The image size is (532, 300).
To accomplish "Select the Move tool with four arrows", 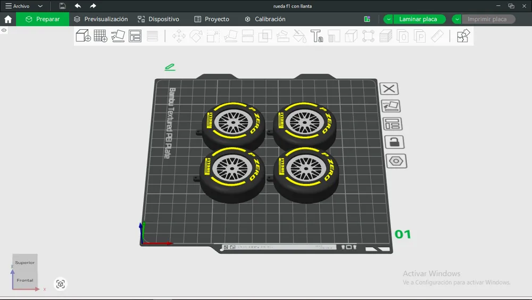I will 179,36.
